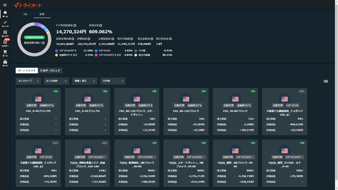Click US flag on FAS_0-40ブロックB card
Screen dimensions: 338x190
[x=38, y=99]
